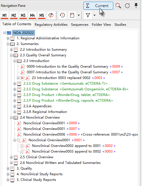
Task: Refresh the navigation pane
Action: [x=127, y=6]
